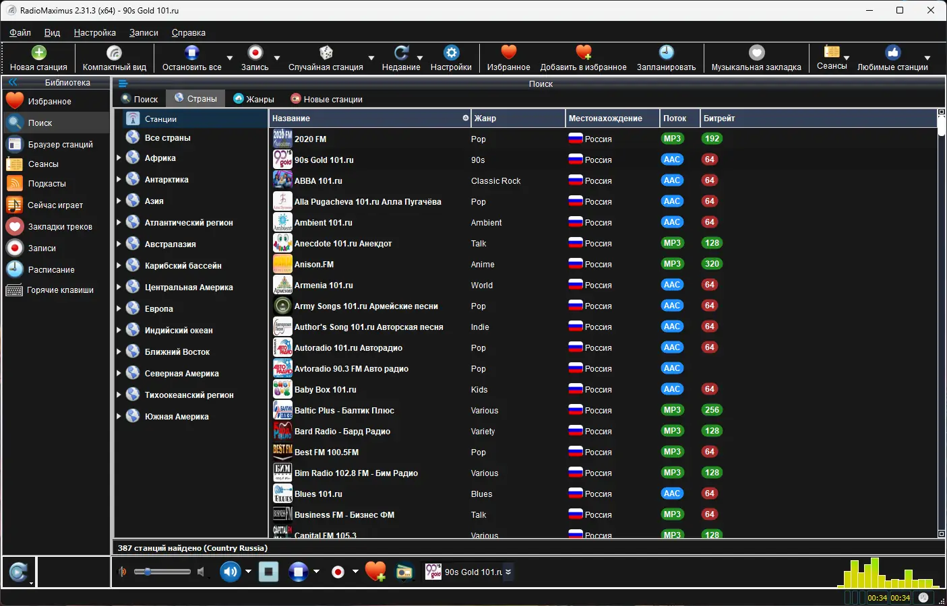Open the dropdown arrow next to Сеансы
Viewport: 947px width, 606px height.
click(847, 58)
